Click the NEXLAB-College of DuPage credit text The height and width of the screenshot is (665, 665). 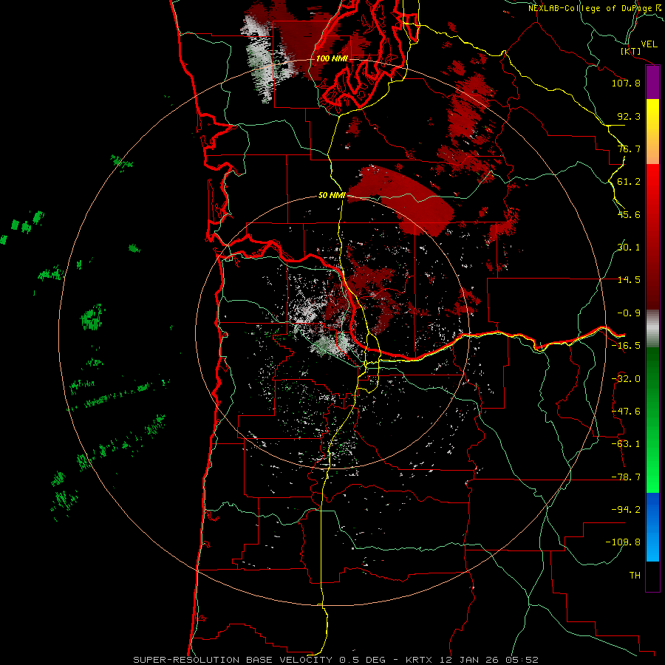[x=593, y=8]
